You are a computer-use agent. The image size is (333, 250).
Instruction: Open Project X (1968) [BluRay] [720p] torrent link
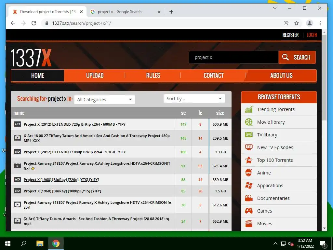(61, 180)
